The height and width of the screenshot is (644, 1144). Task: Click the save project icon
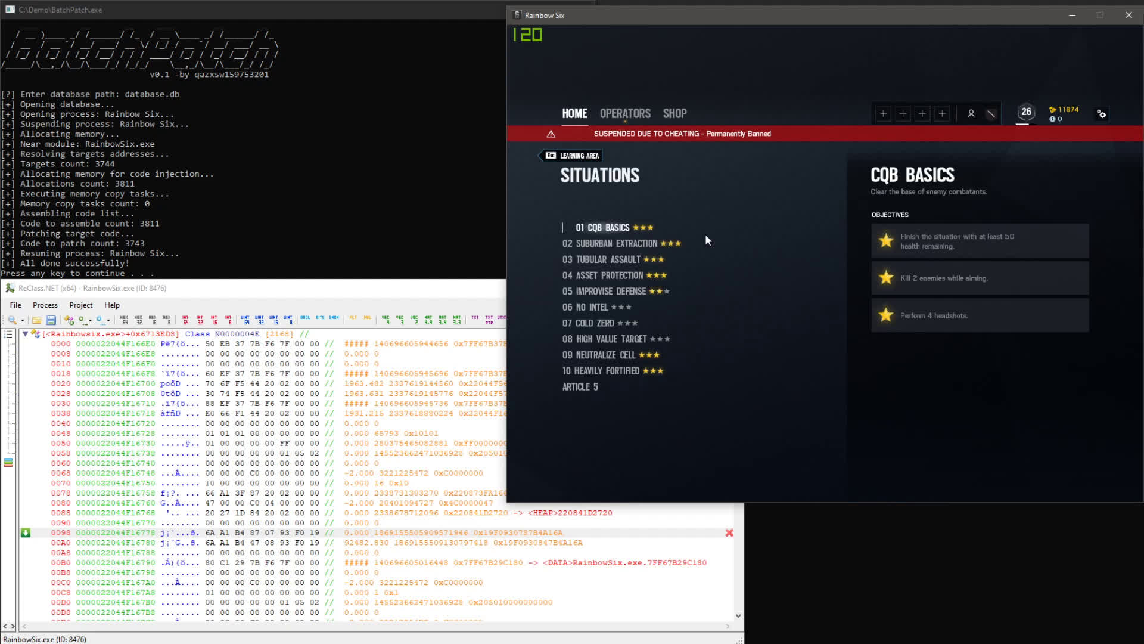coord(51,320)
